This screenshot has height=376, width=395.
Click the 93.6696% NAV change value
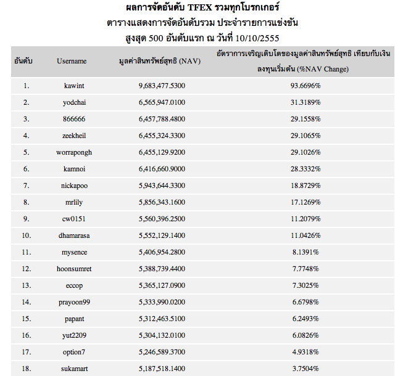click(x=306, y=86)
